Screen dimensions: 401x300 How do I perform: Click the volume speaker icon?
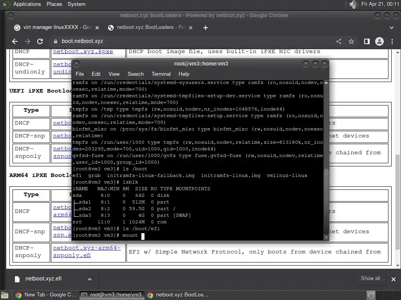coord(353,4)
